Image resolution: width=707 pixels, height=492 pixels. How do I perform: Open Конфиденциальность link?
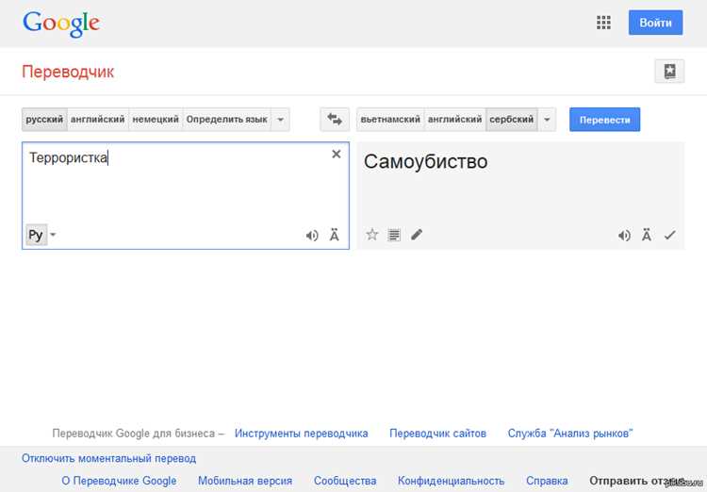pyautogui.click(x=451, y=481)
